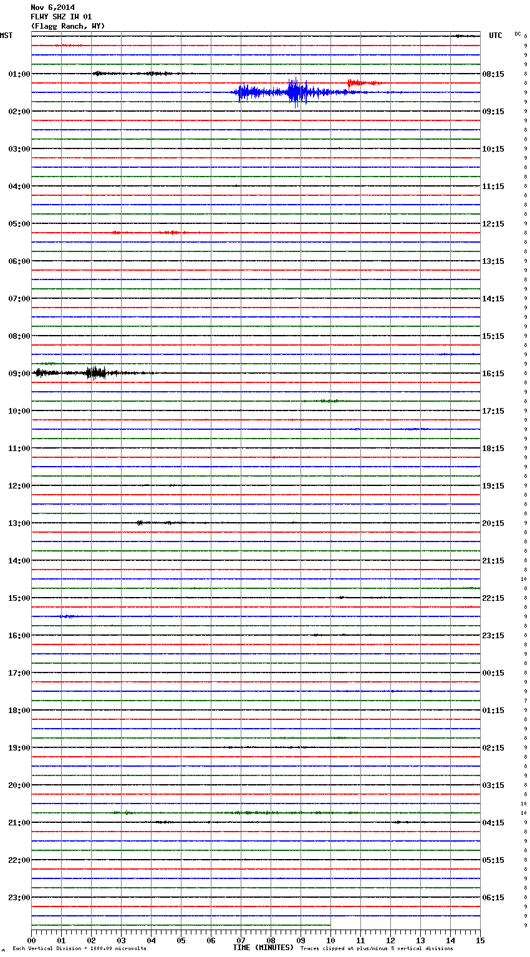Click the "Traces clipped at plus/minus 5 vertical divisions" note

point(377,949)
